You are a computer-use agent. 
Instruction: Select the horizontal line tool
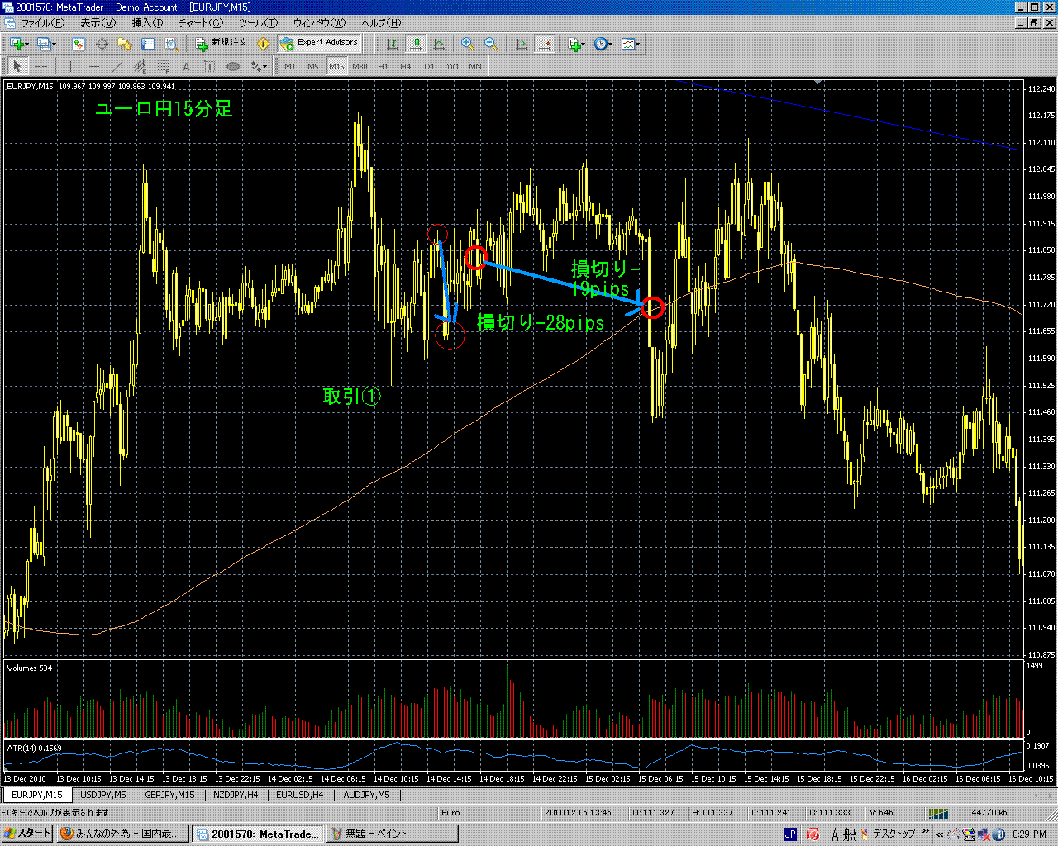click(x=94, y=66)
